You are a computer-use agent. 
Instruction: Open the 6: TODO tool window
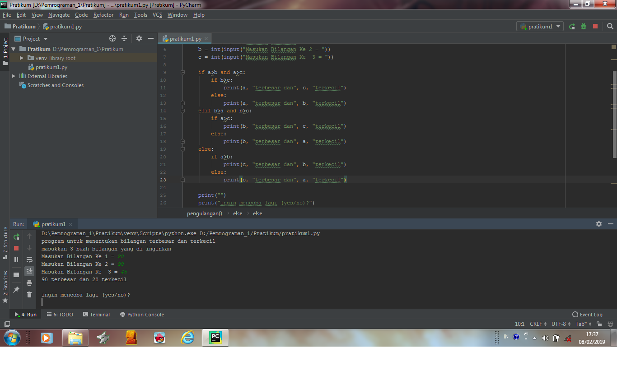60,315
